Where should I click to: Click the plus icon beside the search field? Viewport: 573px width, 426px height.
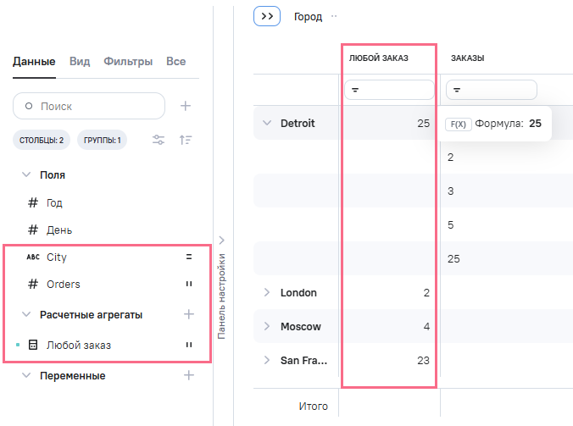pyautogui.click(x=186, y=106)
